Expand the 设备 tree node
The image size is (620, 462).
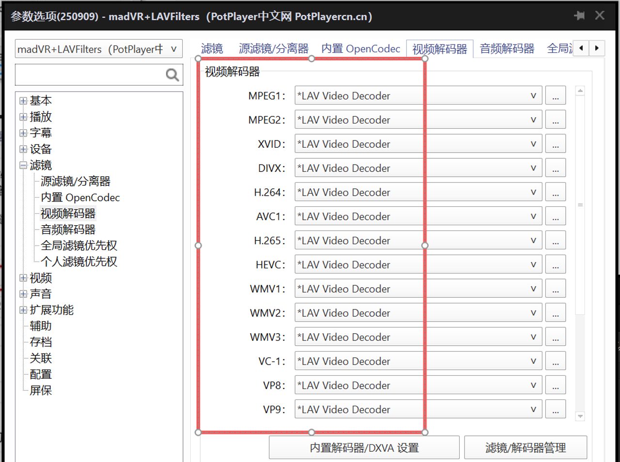coord(23,149)
